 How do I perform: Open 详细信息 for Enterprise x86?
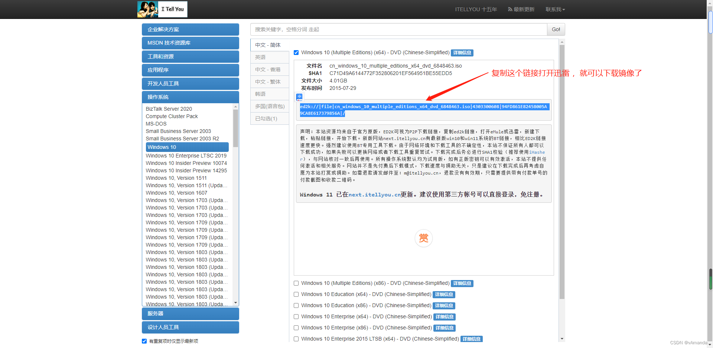coord(445,328)
